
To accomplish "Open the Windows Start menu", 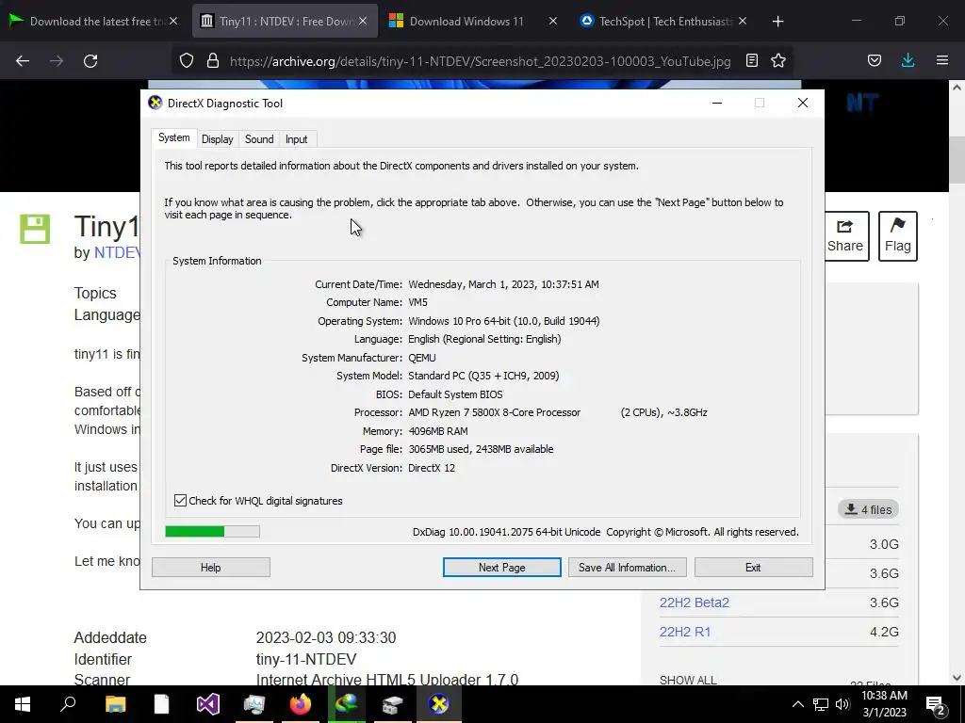I will (23, 704).
